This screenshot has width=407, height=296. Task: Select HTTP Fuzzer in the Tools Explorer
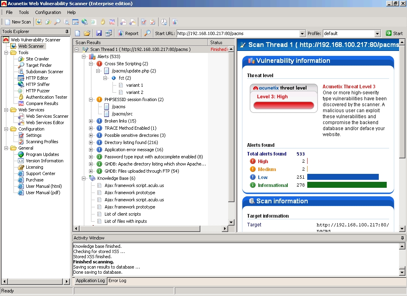tap(37, 91)
